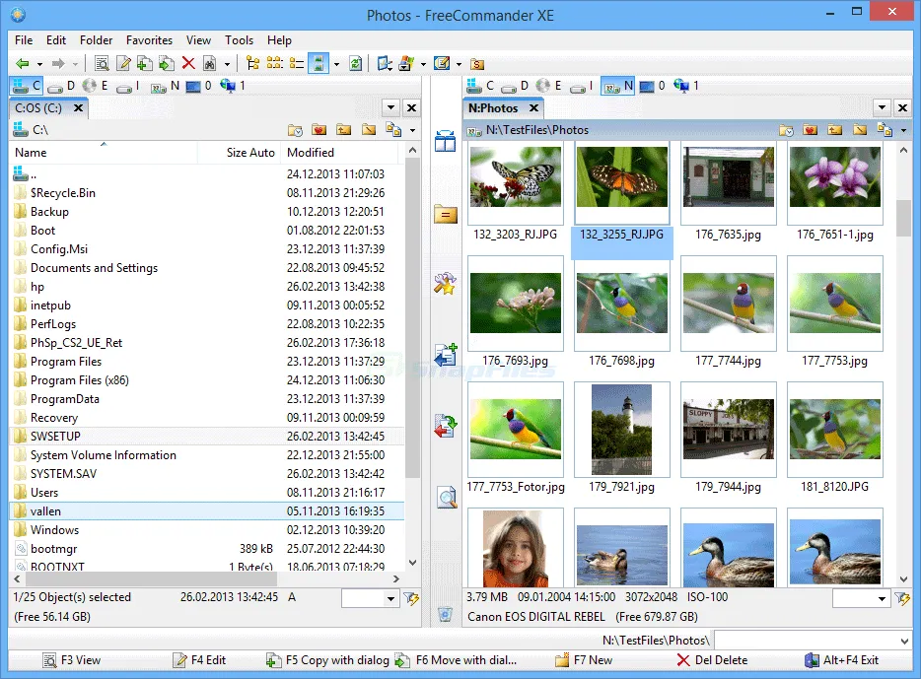Screen dimensions: 921x679
Task: Open the left panel tab list dropdown
Action: click(390, 107)
